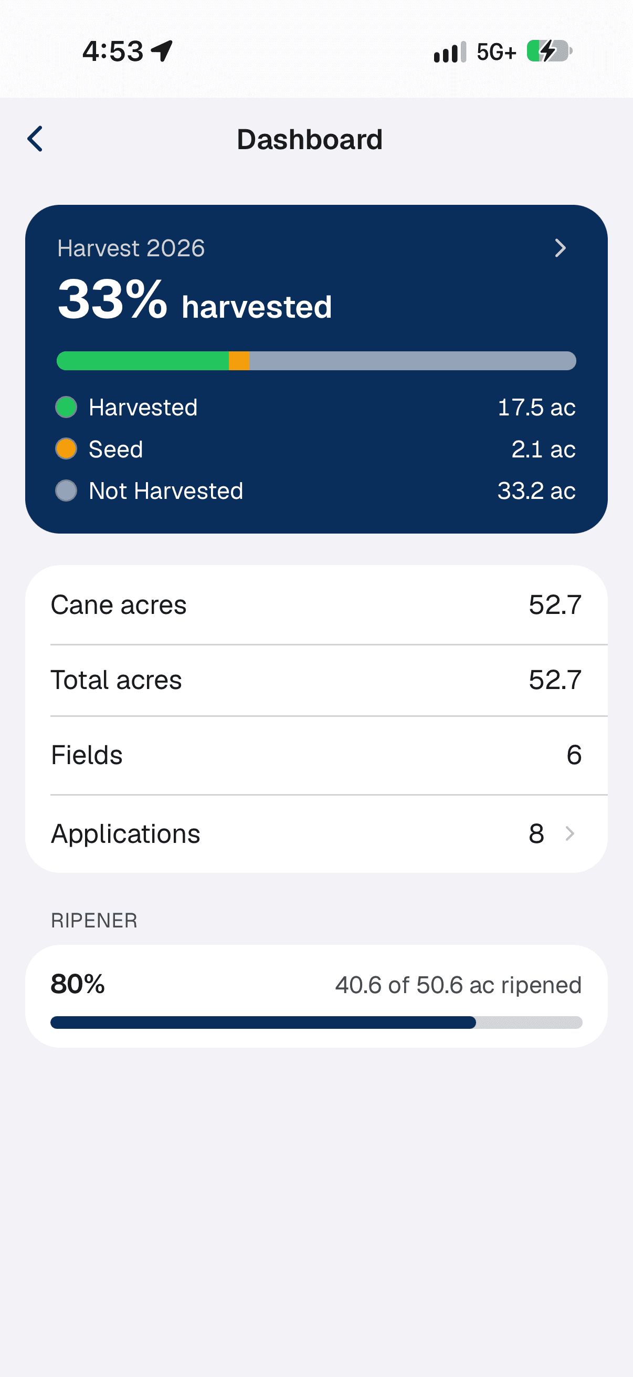Tap the battery charging icon
633x1377 pixels.
(x=549, y=51)
